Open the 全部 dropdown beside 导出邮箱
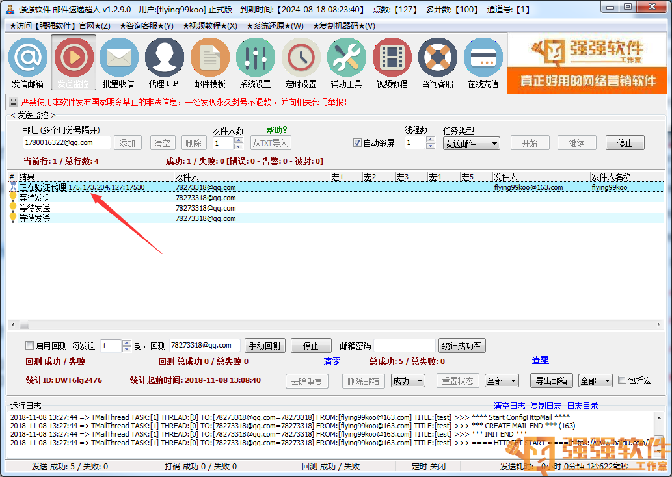Image resolution: width=672 pixels, height=477 pixels. [x=595, y=381]
